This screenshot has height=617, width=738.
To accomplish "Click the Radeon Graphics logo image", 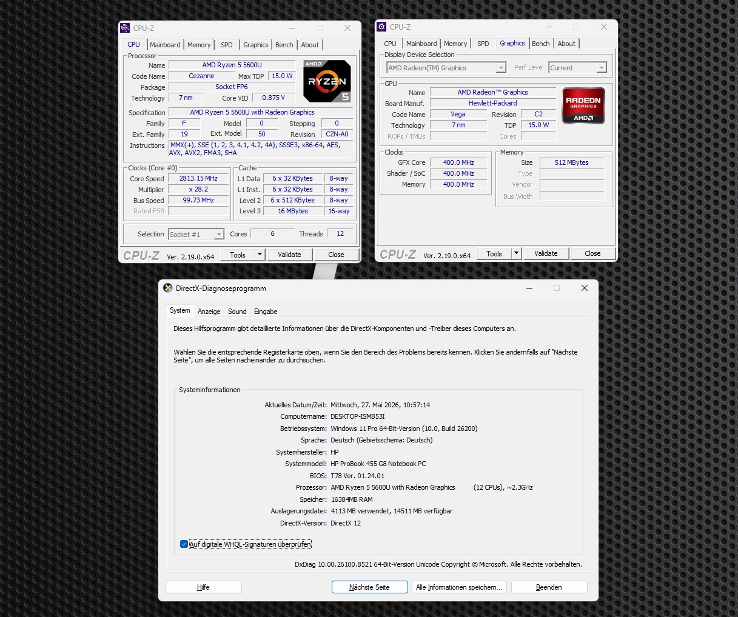I will (x=583, y=105).
